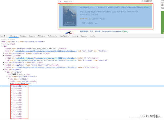Activate the inspect element picker icon
The height and width of the screenshot is (120, 164).
[x=2, y=36]
